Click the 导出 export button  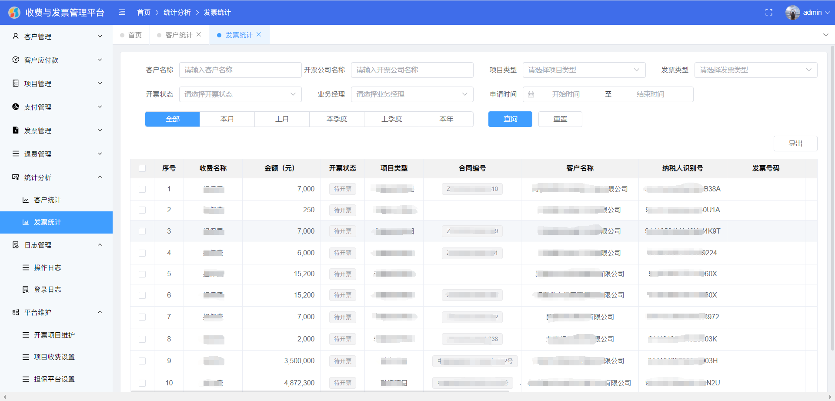click(x=795, y=144)
